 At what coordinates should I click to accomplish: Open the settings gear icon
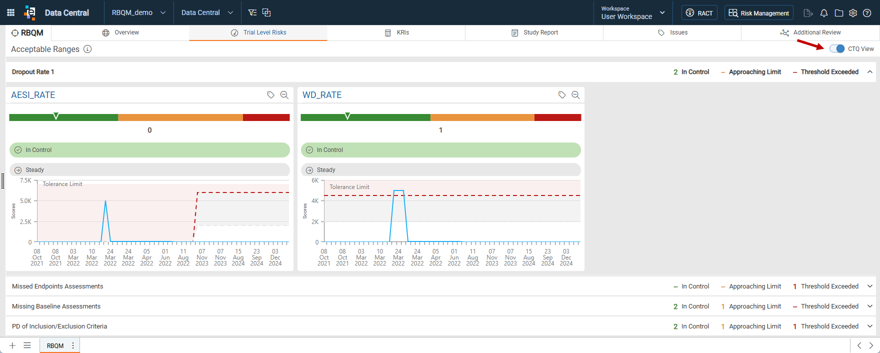pyautogui.click(x=853, y=13)
